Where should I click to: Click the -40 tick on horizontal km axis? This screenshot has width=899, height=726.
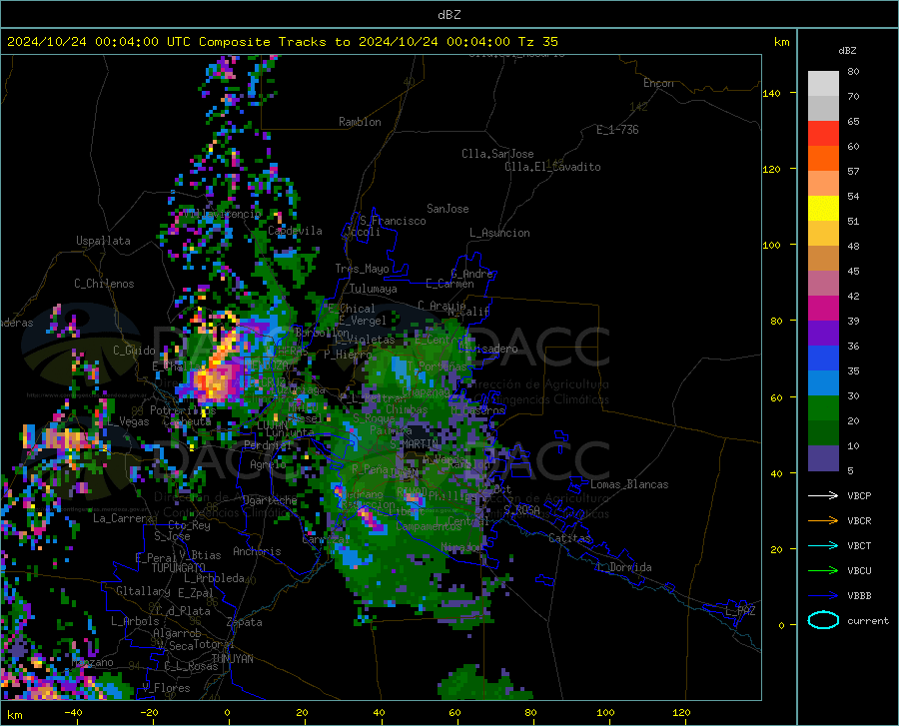pyautogui.click(x=73, y=713)
